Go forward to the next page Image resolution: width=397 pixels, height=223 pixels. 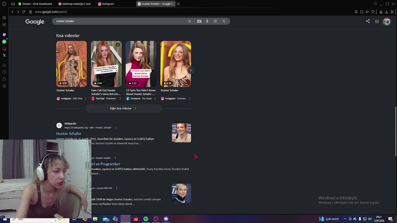click(x=18, y=12)
